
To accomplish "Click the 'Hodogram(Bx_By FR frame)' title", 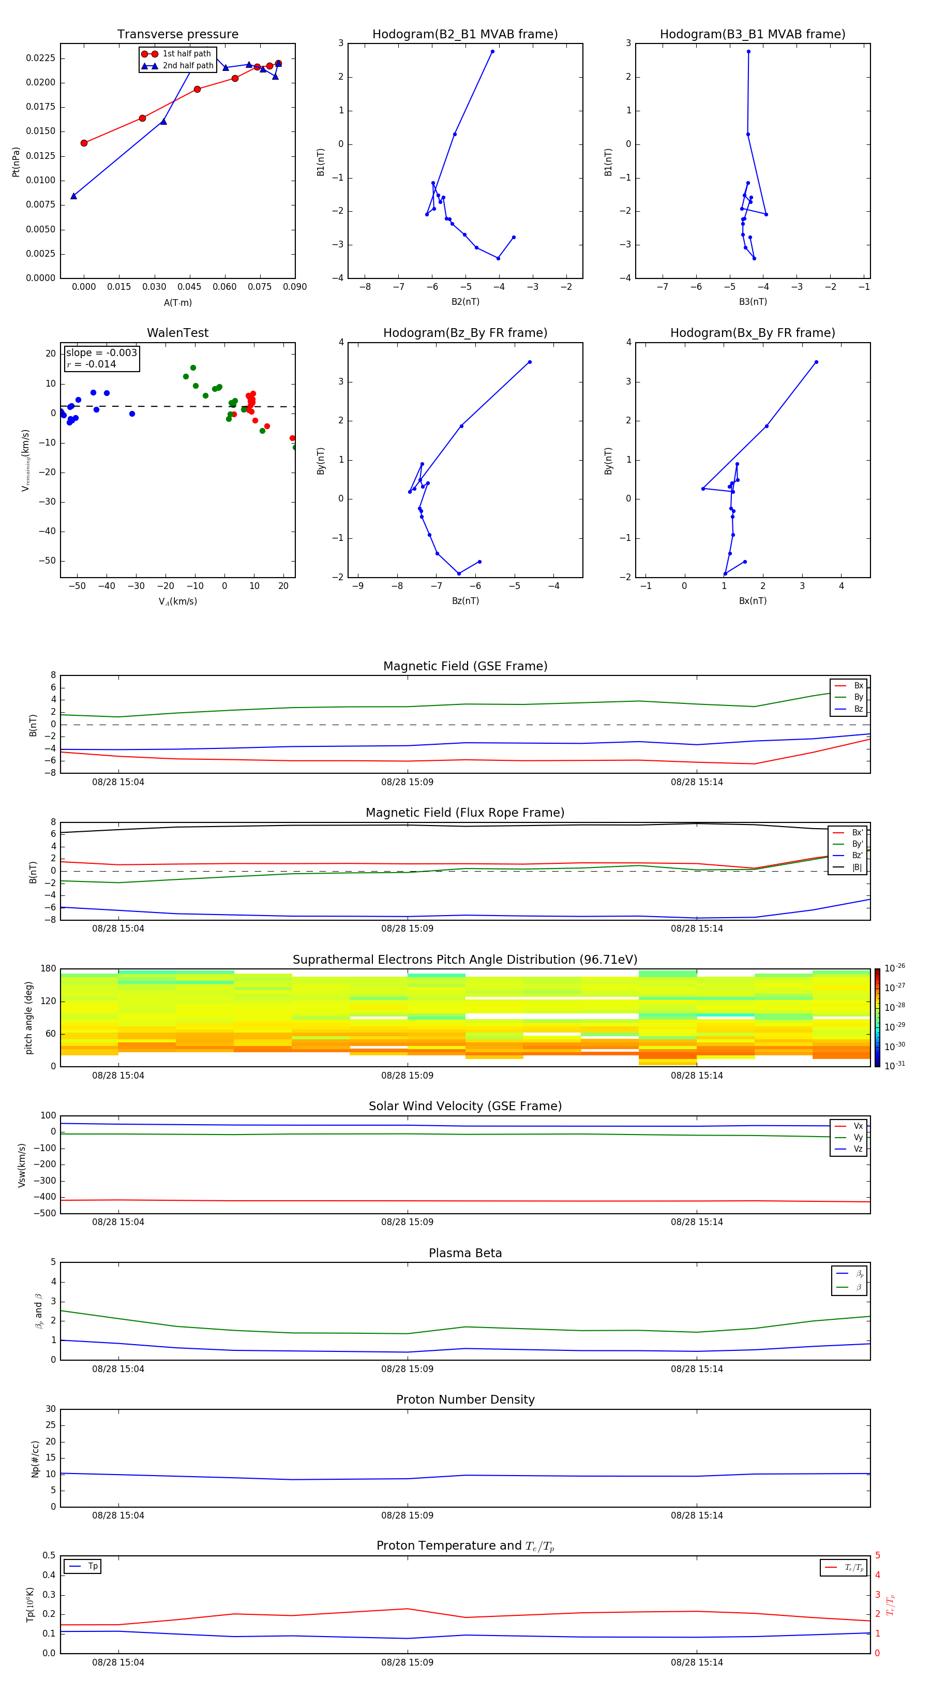I will coord(753,333).
